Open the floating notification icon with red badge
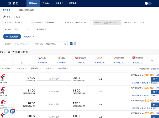The height and width of the screenshot is (118, 159). (12, 111)
